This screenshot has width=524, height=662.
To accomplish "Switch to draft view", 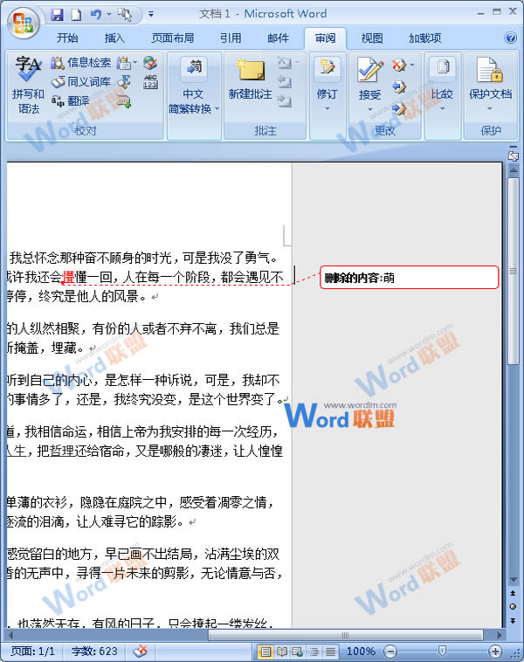I will click(331, 652).
